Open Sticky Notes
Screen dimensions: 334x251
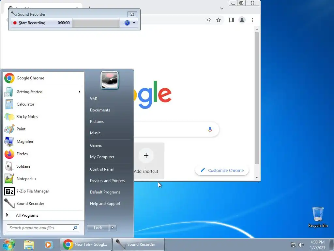(x=44, y=117)
